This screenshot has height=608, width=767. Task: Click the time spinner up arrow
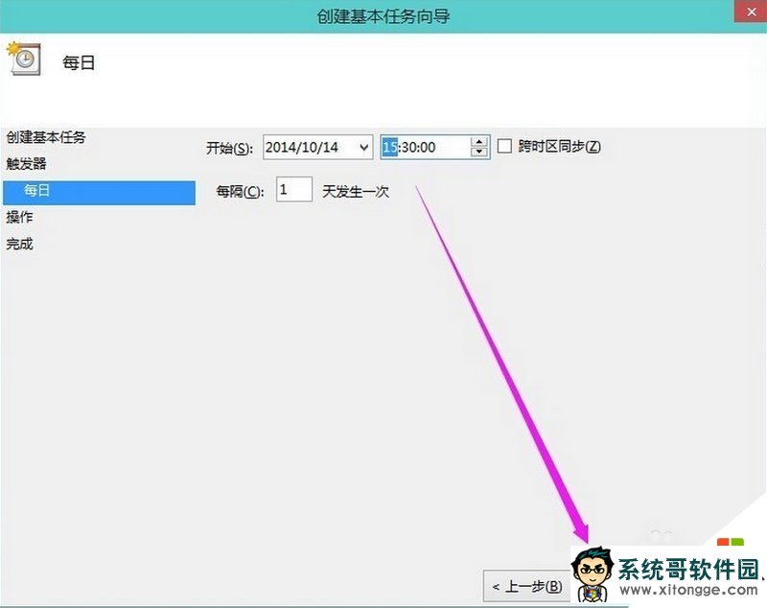pyautogui.click(x=477, y=141)
